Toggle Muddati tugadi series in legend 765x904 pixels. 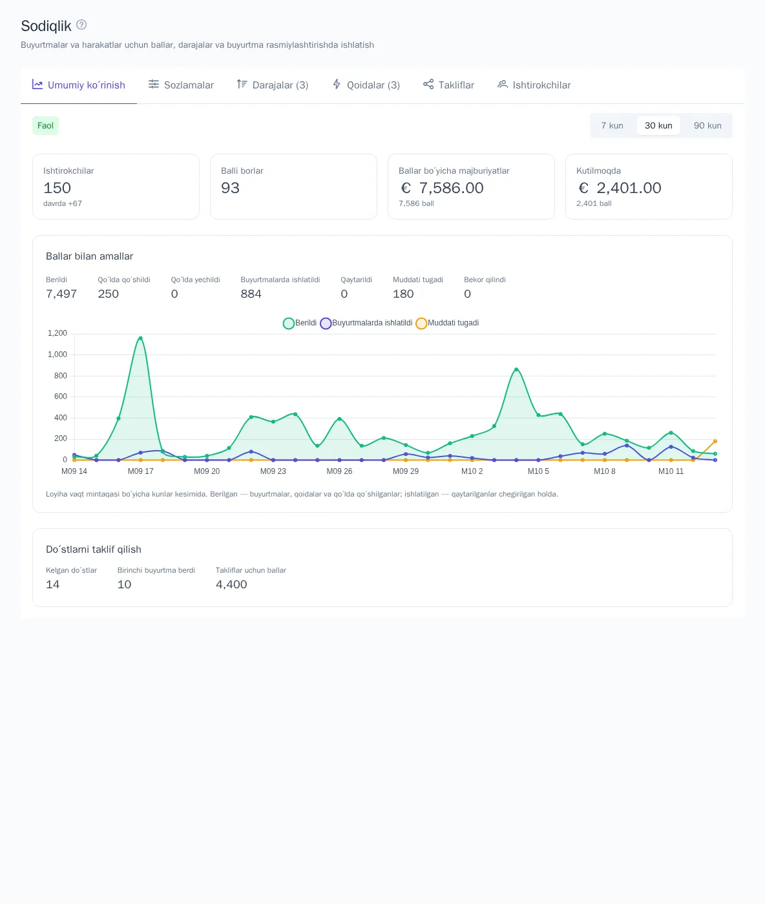click(x=447, y=323)
